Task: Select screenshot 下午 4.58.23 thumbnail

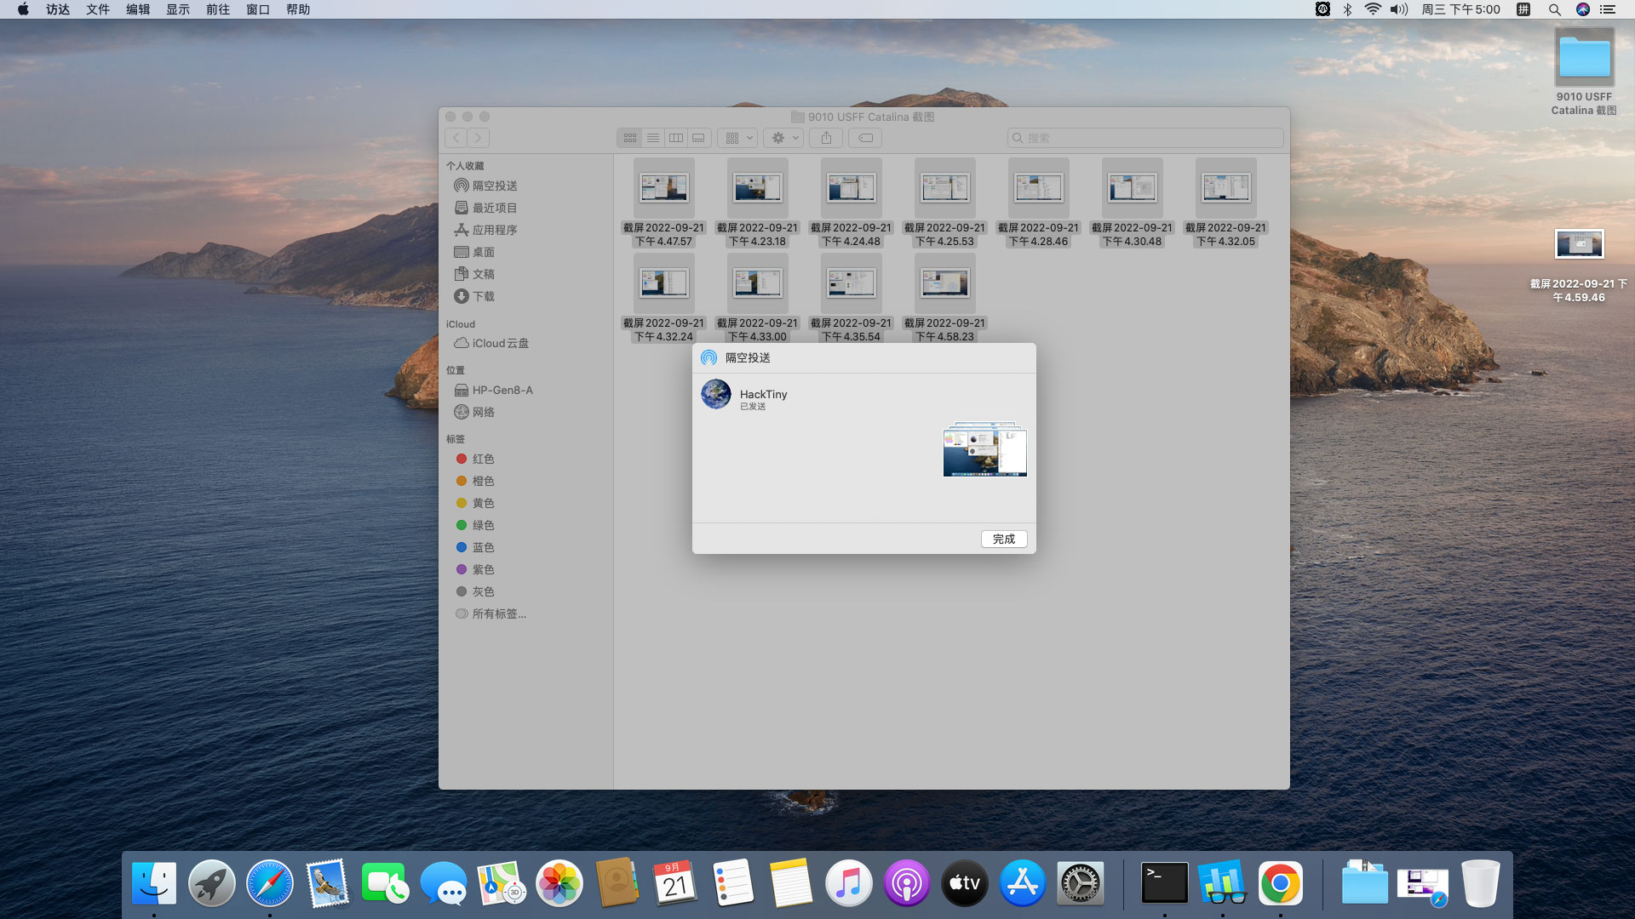Action: pos(944,283)
